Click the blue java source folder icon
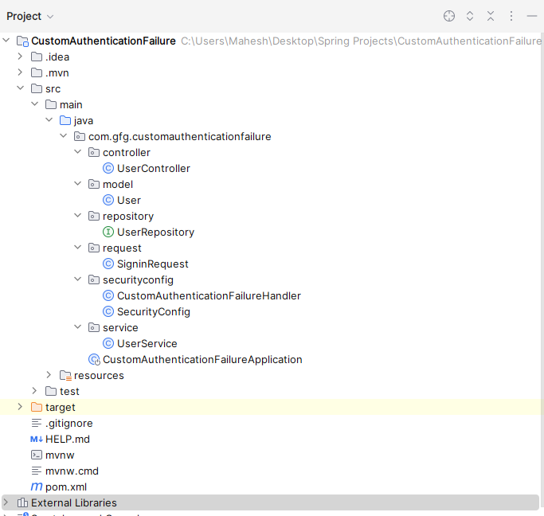The height and width of the screenshot is (516, 544). 65,120
